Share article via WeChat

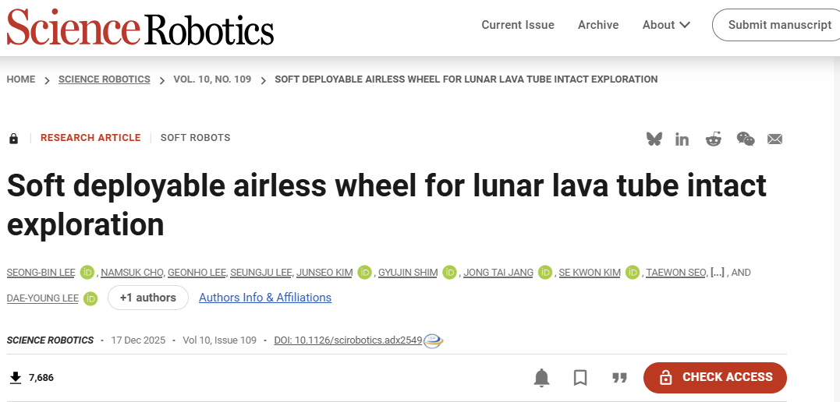(746, 139)
